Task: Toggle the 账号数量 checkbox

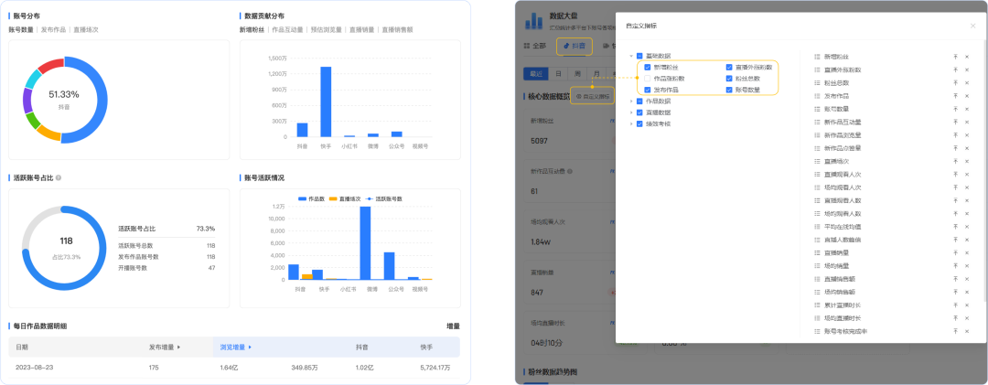Action: pyautogui.click(x=729, y=91)
